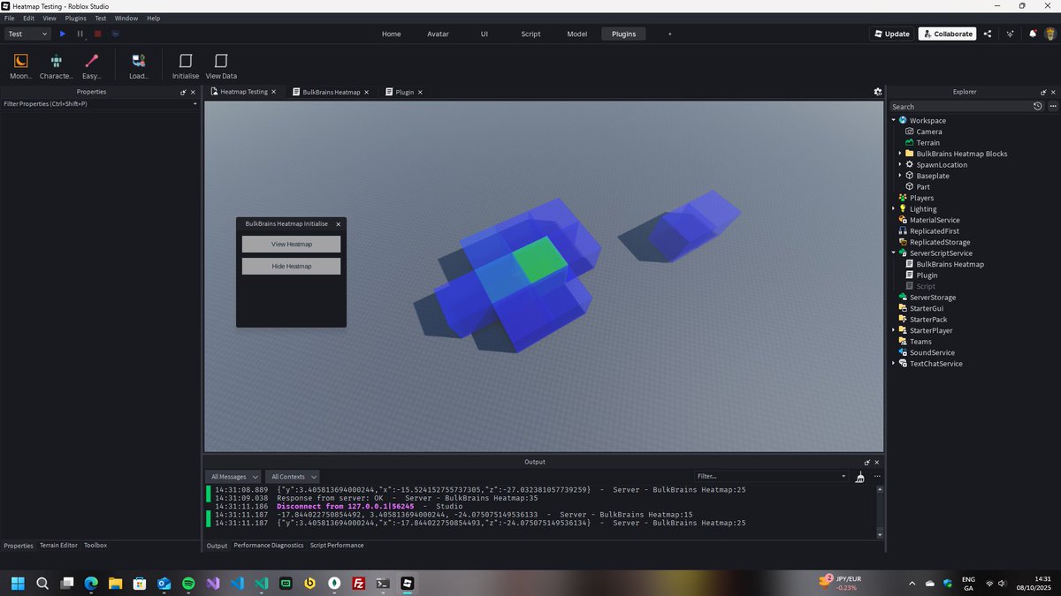Click the Hide Heatmap button
This screenshot has height=596, width=1061.
pyautogui.click(x=292, y=266)
